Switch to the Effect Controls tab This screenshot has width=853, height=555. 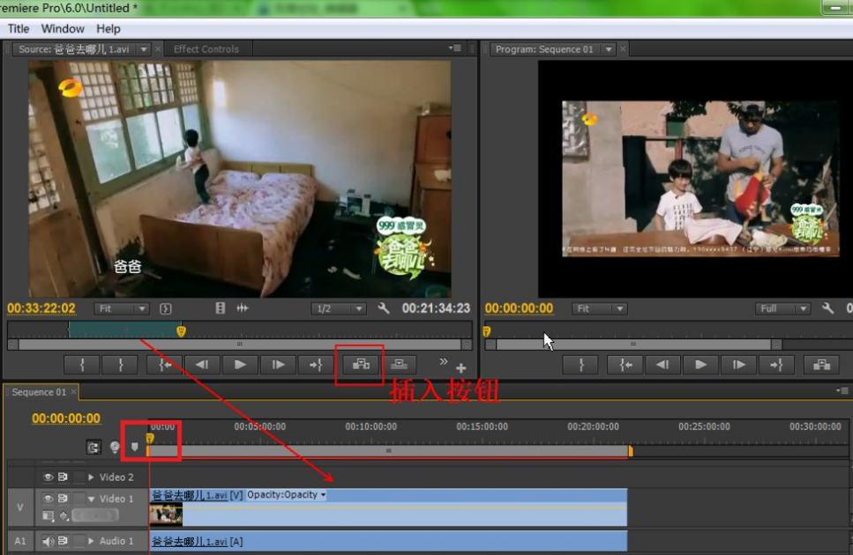[x=206, y=48]
